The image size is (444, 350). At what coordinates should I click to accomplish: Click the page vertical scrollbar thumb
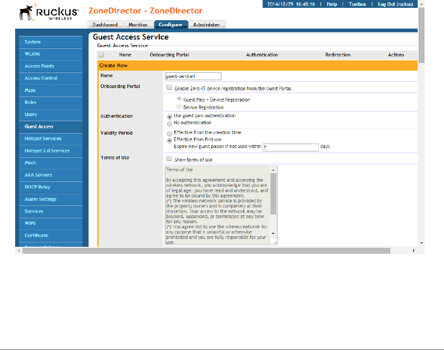pyautogui.click(x=422, y=35)
